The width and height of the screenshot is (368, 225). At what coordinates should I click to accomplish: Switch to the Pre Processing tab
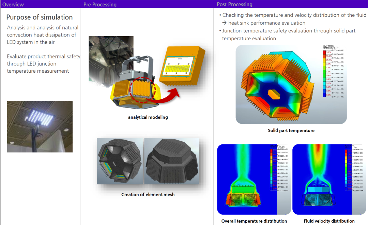[x=100, y=4]
